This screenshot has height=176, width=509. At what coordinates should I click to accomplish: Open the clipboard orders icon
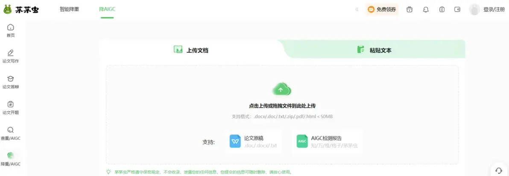click(x=442, y=9)
